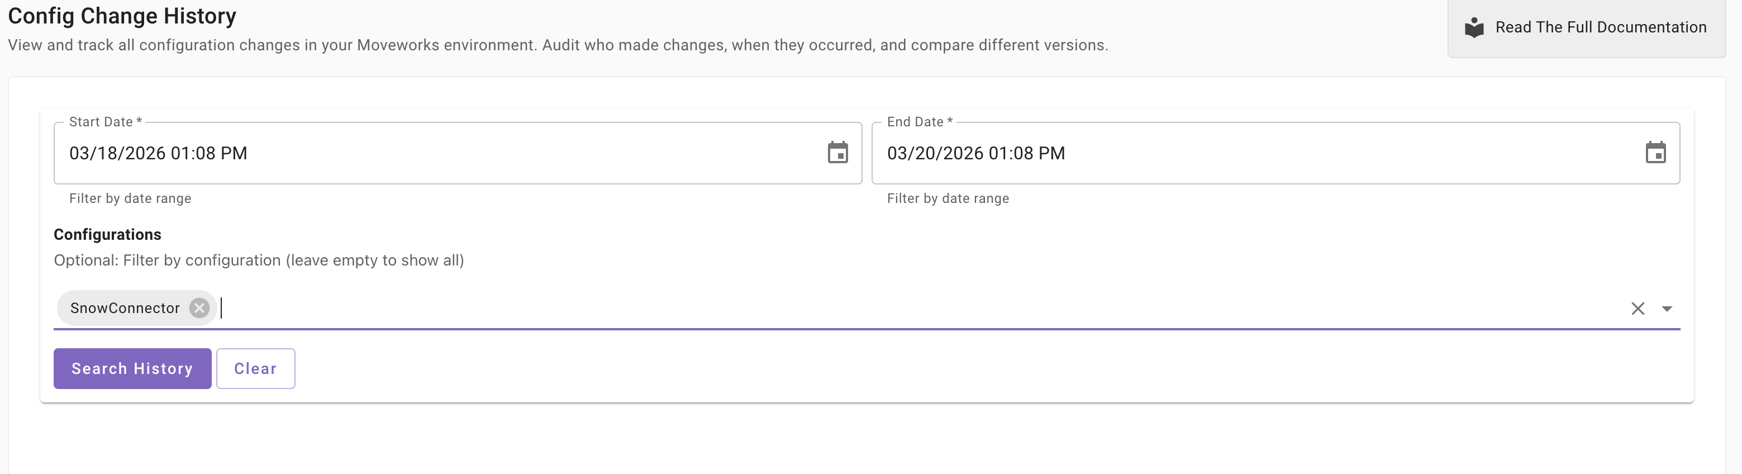Click the Config Change History heading
The width and height of the screenshot is (1742, 474).
[x=122, y=16]
